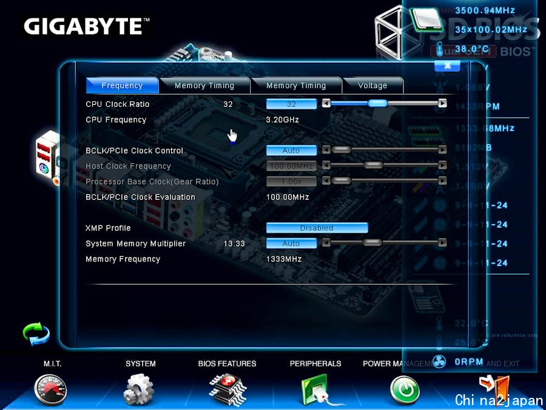Select the CPU Clock Ratio value box showing 32

click(x=291, y=104)
